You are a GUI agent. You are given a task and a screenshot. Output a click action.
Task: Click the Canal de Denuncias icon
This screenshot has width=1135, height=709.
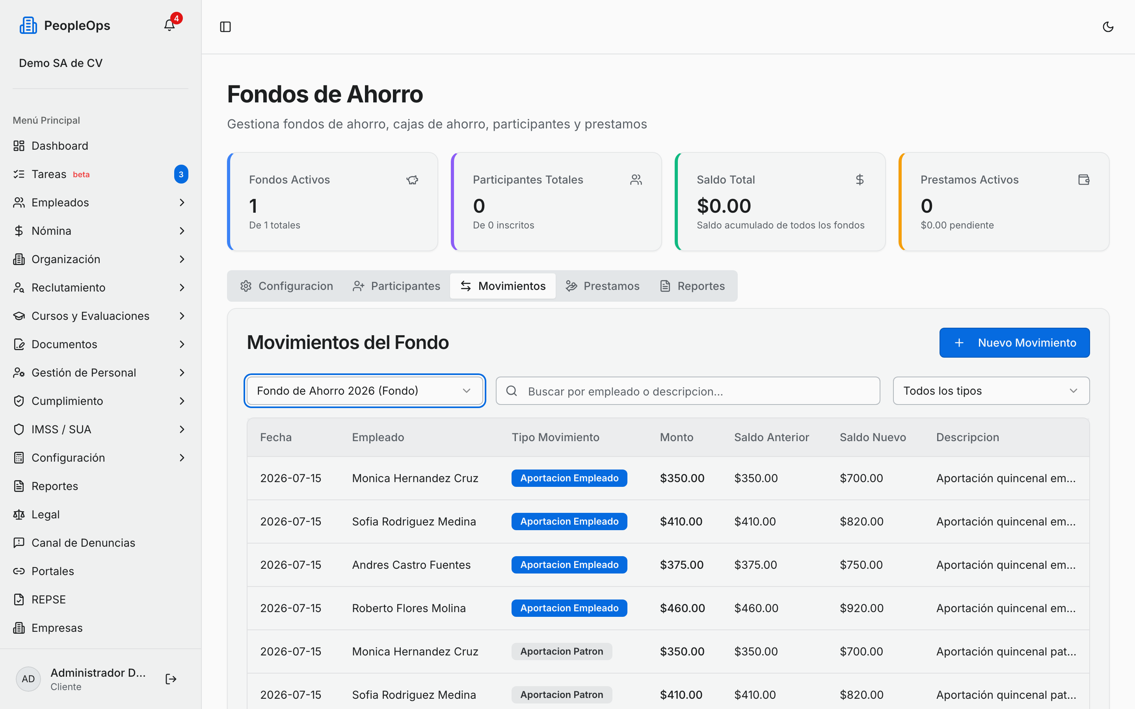pyautogui.click(x=19, y=542)
